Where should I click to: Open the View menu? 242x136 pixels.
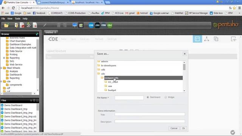[10, 19]
